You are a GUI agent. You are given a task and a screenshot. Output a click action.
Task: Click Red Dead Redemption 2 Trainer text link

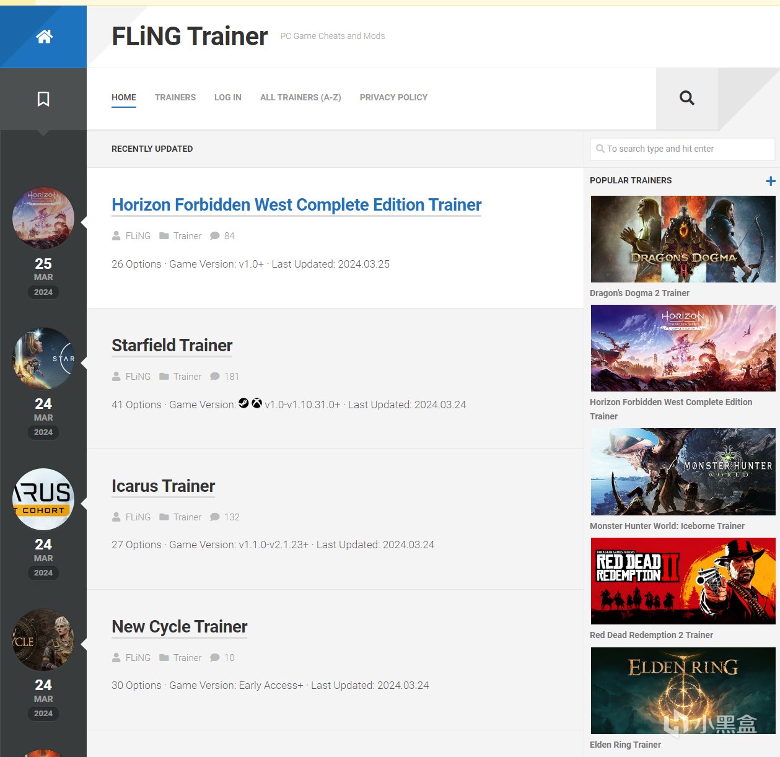(651, 635)
